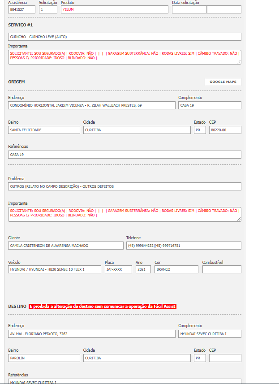Click origin Cidade field CURITIBA
This screenshot has height=384, width=279.
click(137, 130)
